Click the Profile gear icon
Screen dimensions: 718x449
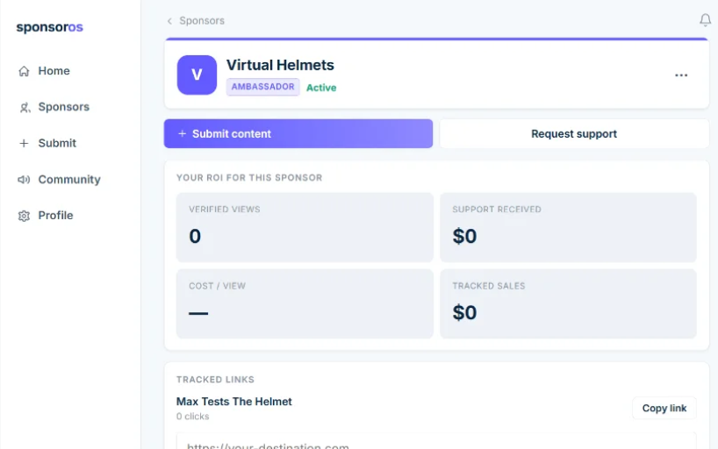(24, 216)
